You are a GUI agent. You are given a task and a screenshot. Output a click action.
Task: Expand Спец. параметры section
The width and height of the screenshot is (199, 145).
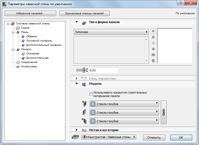tap(76, 78)
